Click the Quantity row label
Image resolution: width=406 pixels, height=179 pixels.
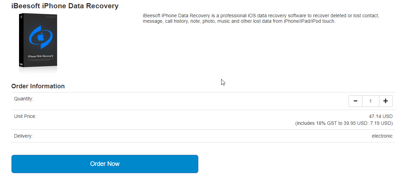click(x=24, y=99)
